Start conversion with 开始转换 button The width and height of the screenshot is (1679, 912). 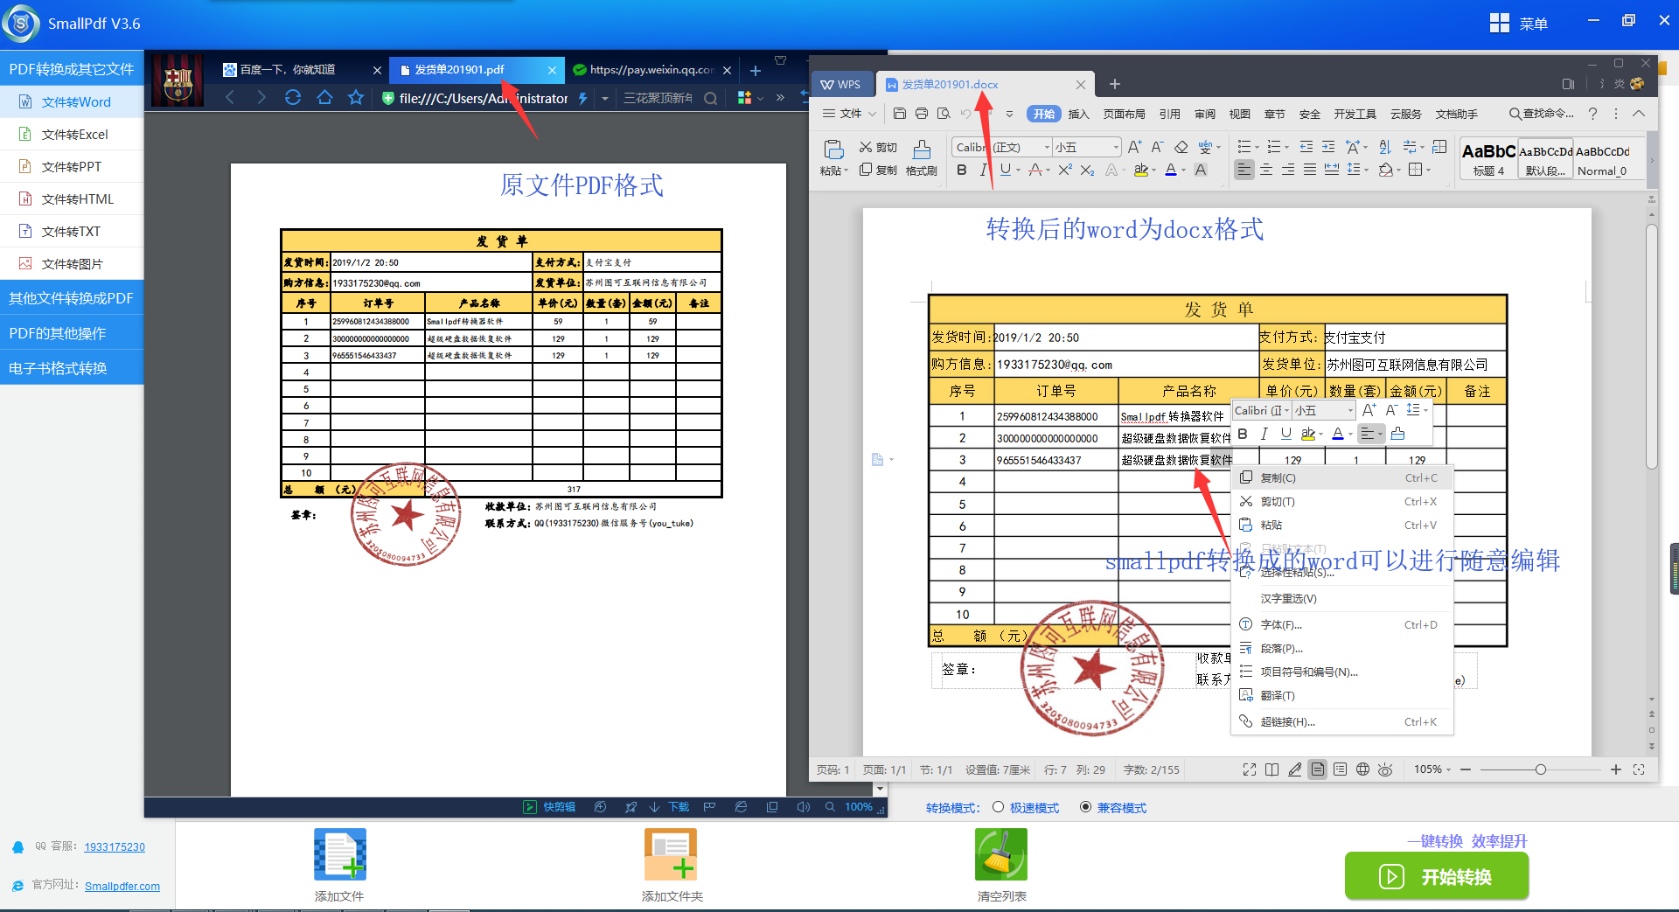pyautogui.click(x=1437, y=876)
